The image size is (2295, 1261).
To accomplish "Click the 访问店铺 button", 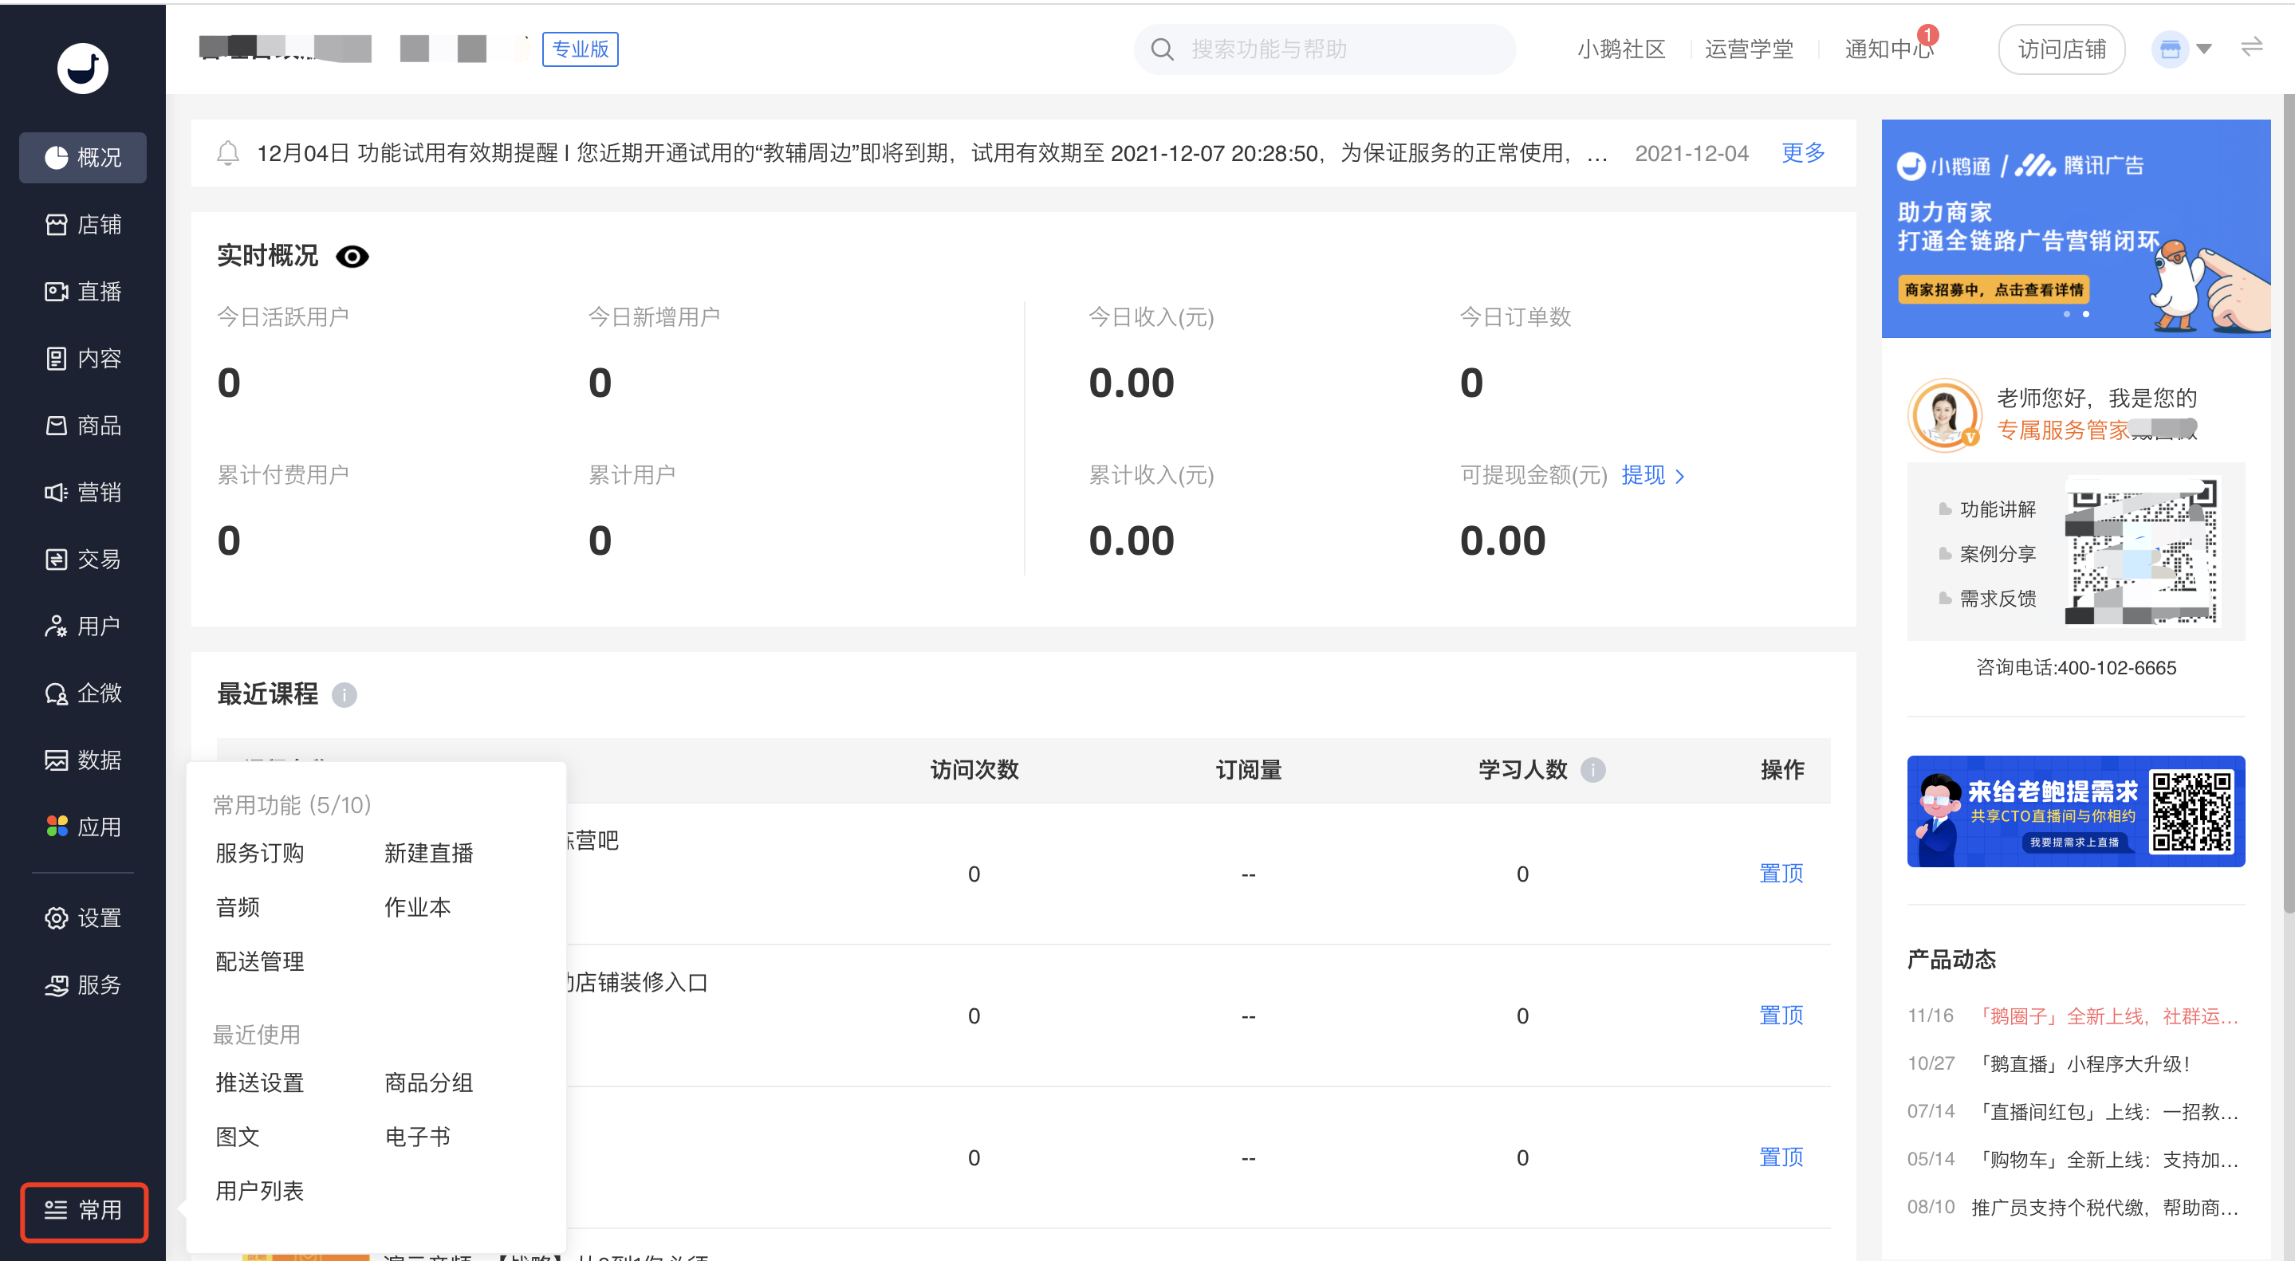I will point(2061,50).
